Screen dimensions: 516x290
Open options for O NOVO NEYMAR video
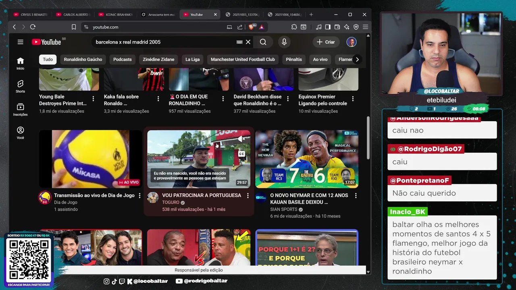coord(356,195)
